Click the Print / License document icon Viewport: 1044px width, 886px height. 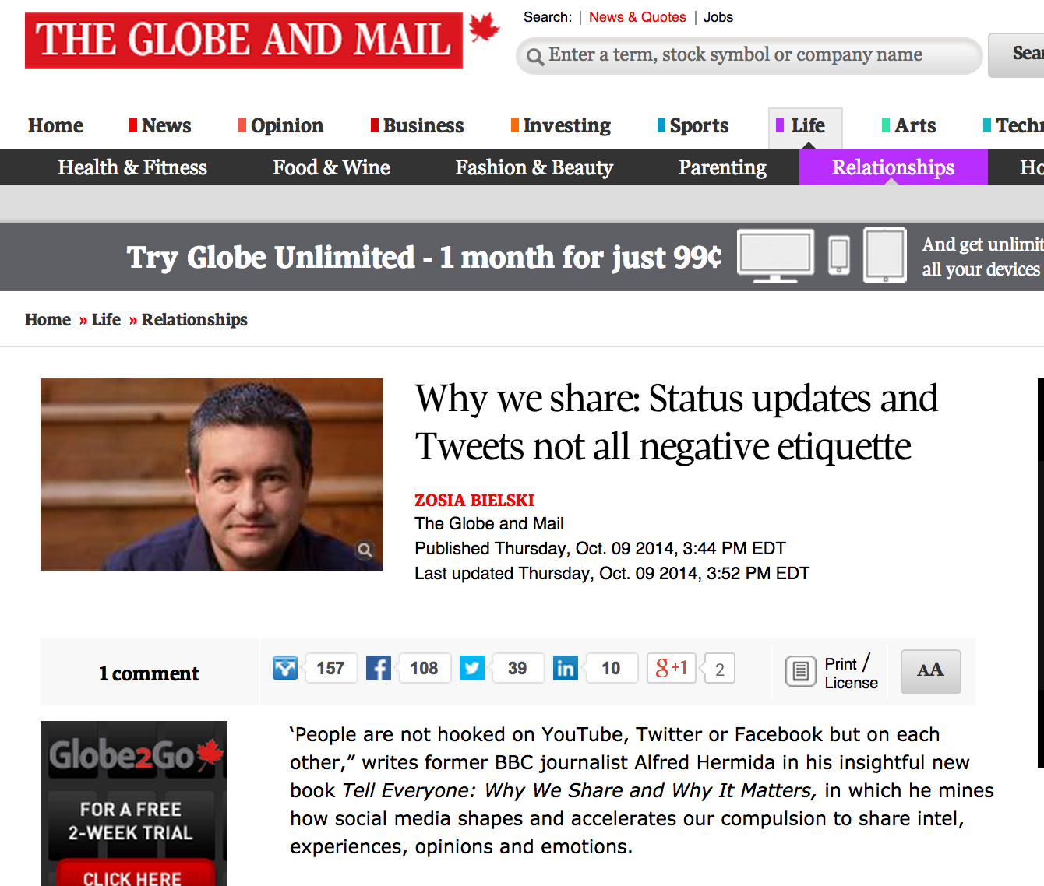click(800, 670)
